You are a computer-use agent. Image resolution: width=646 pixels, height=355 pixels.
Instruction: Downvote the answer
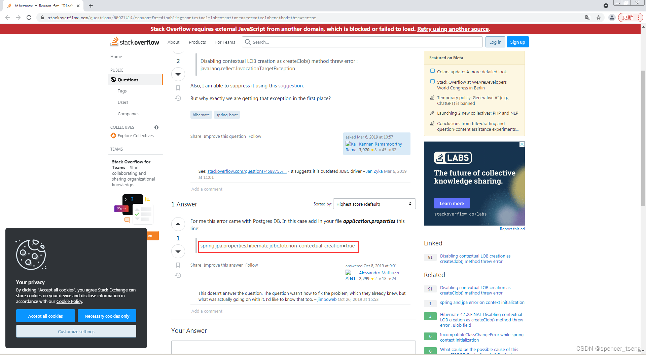pyautogui.click(x=178, y=251)
